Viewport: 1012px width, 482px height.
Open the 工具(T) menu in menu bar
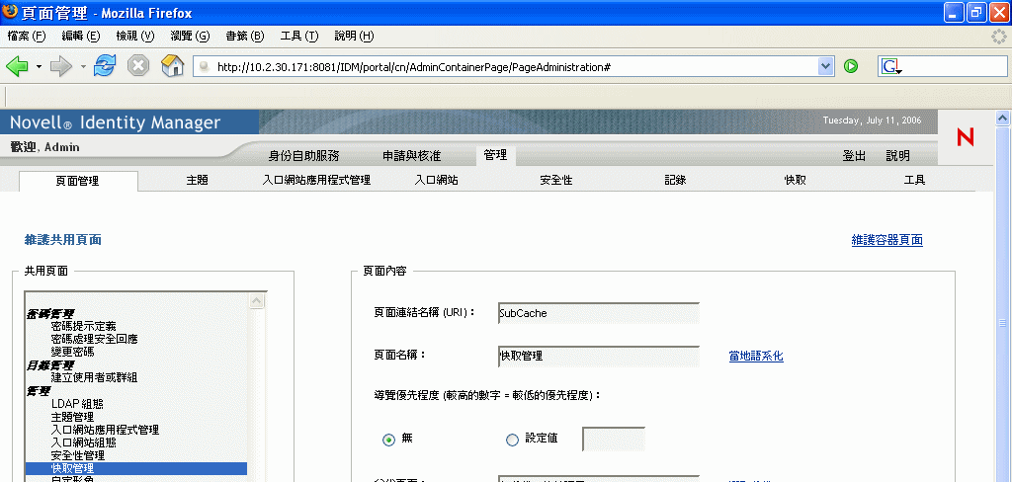pos(299,37)
